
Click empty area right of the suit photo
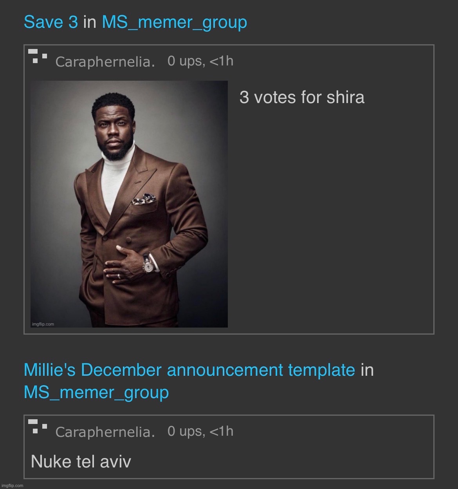pos(331,219)
